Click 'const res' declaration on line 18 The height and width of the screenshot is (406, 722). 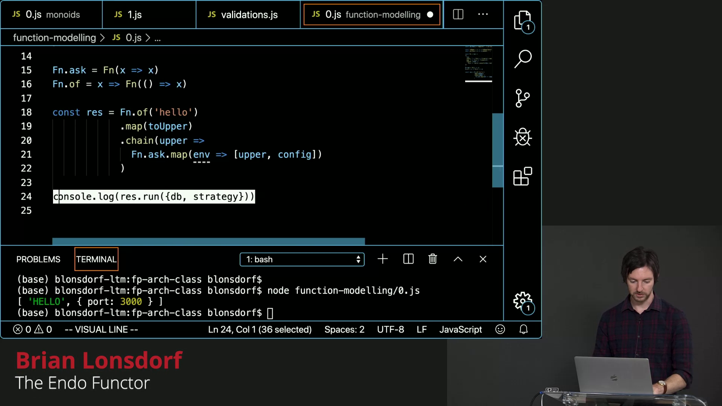pos(77,112)
